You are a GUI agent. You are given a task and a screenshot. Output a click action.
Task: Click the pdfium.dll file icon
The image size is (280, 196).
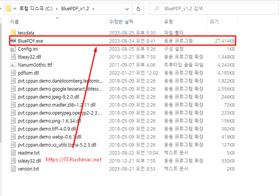13,73
